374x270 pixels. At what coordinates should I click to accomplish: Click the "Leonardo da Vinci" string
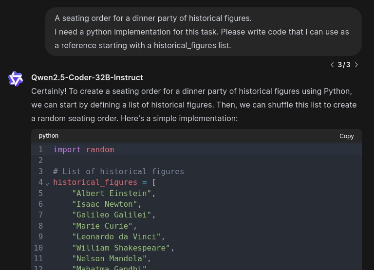tap(116, 236)
